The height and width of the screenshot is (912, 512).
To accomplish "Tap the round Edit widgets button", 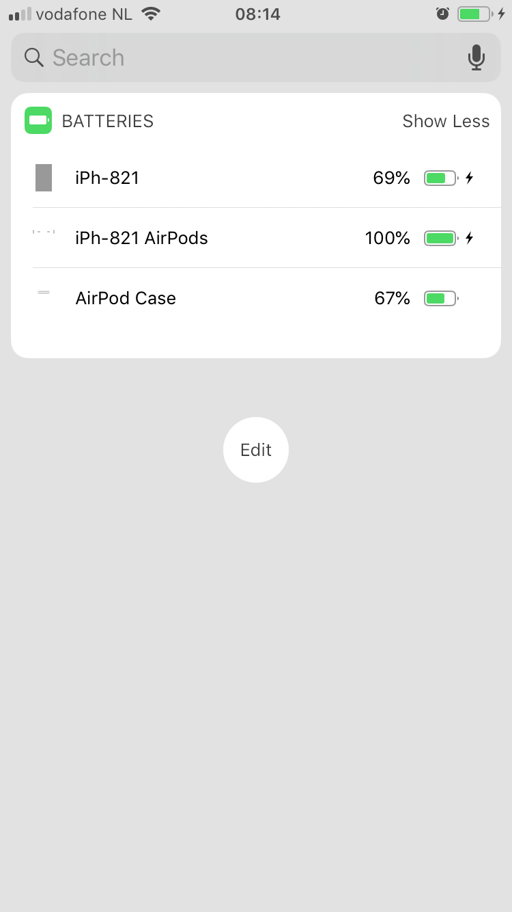I will (x=256, y=450).
